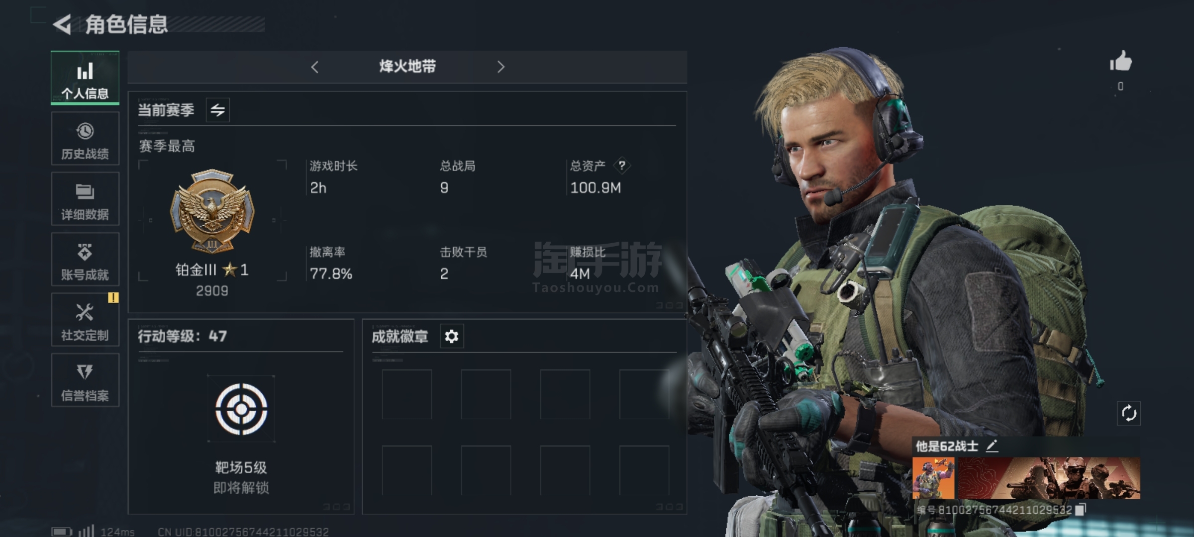Give a thumbs-up like to the profile

1121,63
